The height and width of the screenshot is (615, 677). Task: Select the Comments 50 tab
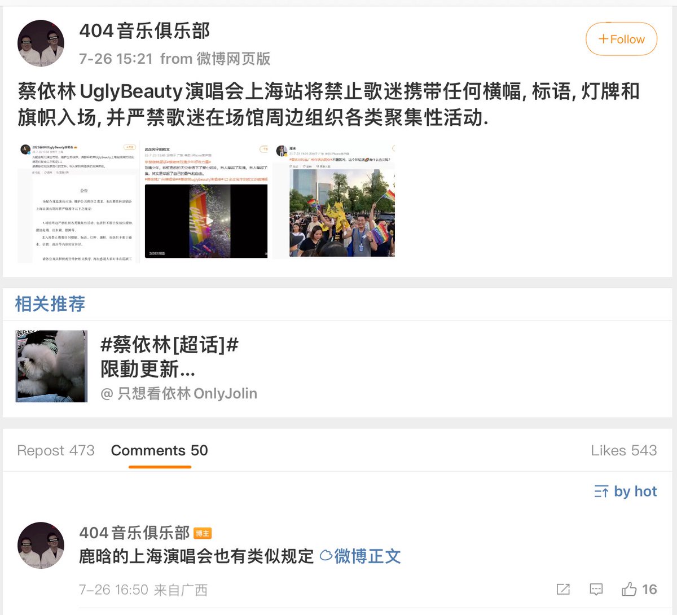pos(160,450)
